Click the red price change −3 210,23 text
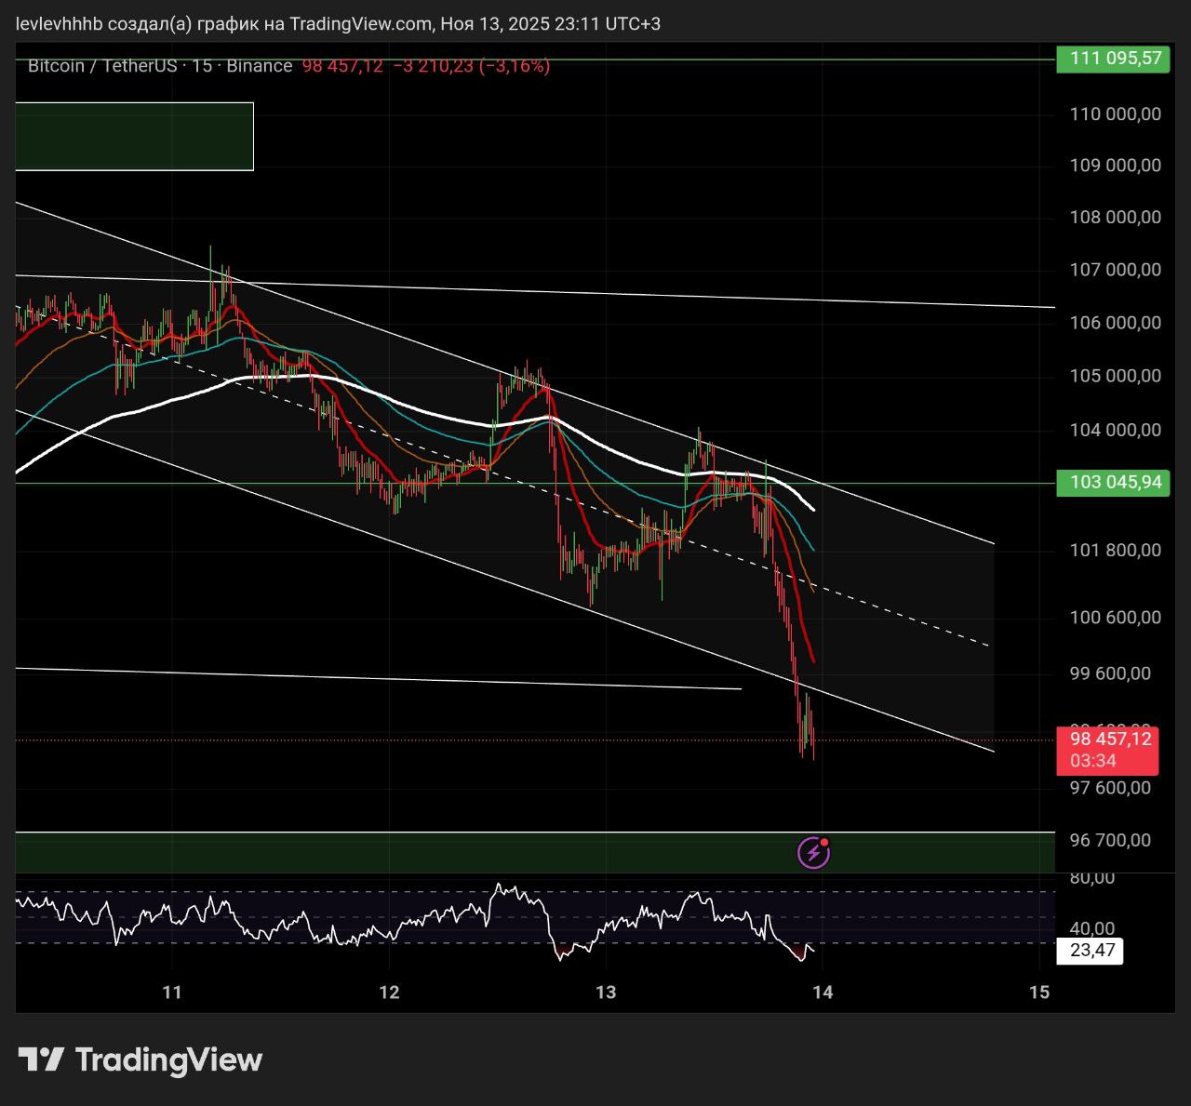Image resolution: width=1191 pixels, height=1106 pixels. click(433, 66)
